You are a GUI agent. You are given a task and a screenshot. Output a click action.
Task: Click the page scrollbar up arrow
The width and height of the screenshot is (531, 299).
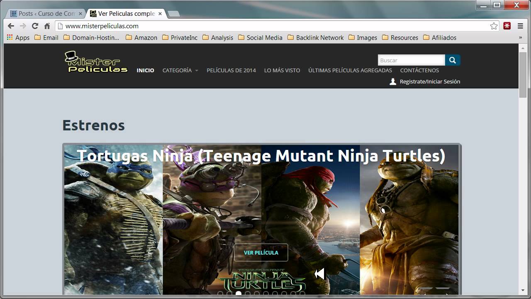click(523, 48)
